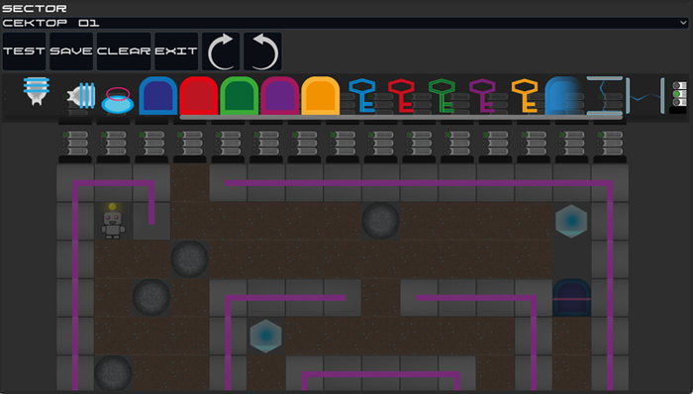Image resolution: width=693 pixels, height=394 pixels.
Task: Open the sector selection dropdown
Action: pyautogui.click(x=346, y=23)
